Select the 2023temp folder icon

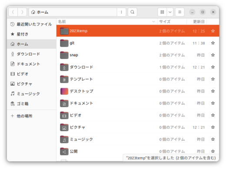[x=64, y=31]
